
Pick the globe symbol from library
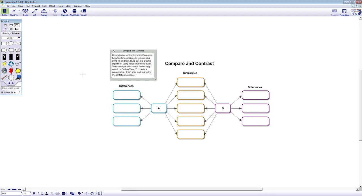click(4, 71)
